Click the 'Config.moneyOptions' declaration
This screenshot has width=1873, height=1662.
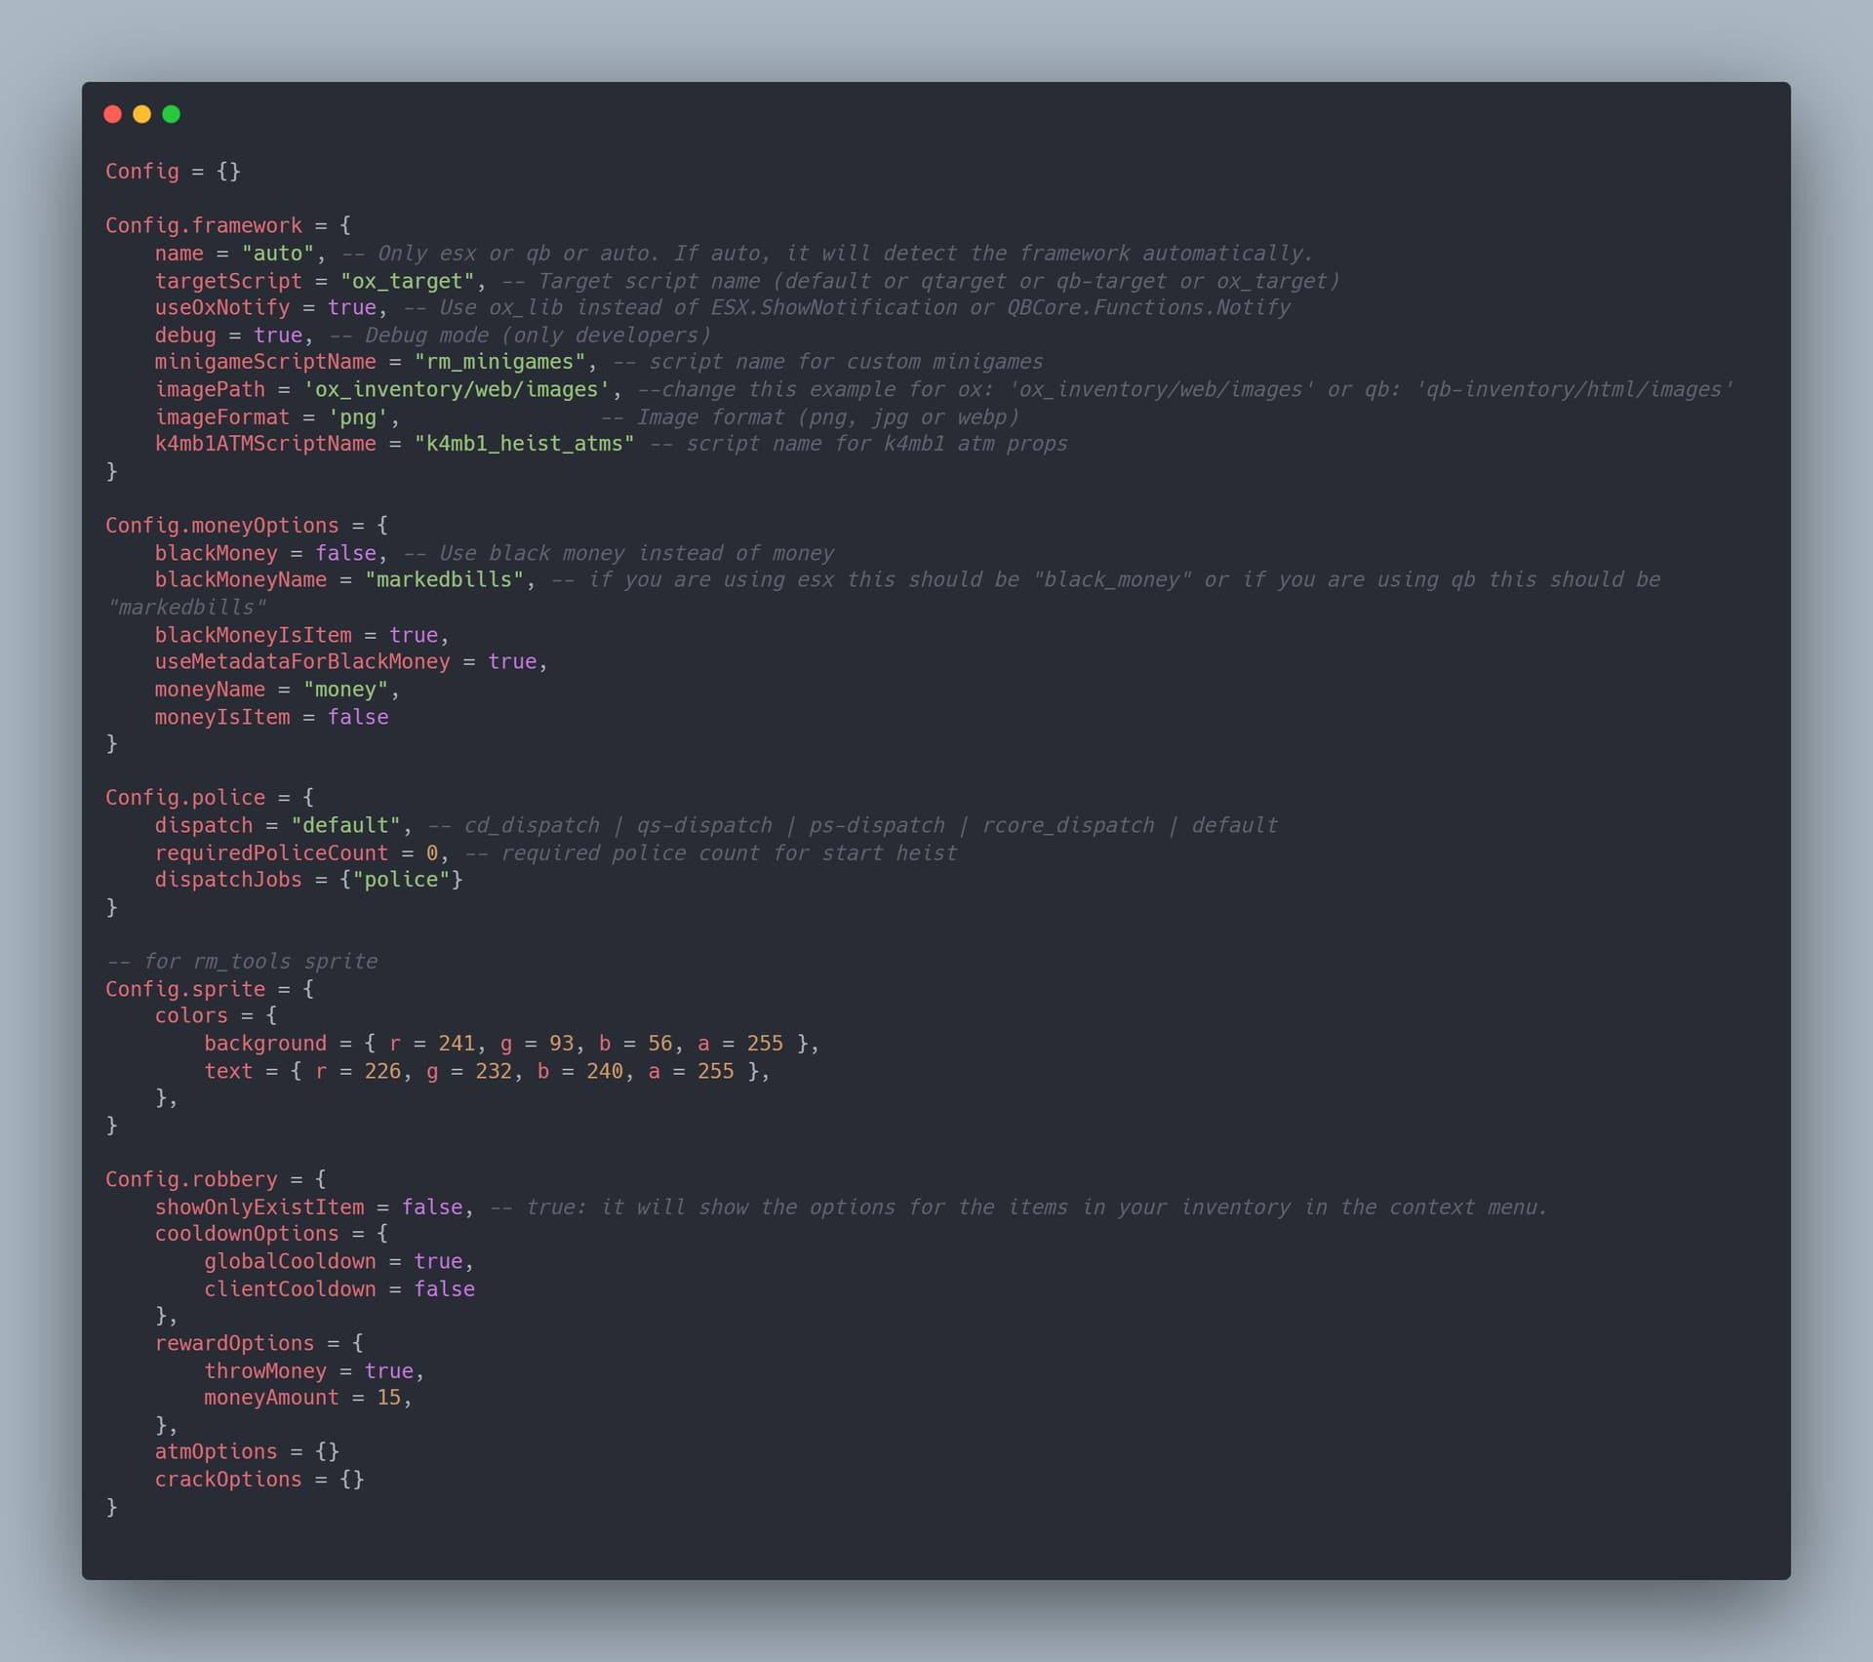[x=222, y=526]
